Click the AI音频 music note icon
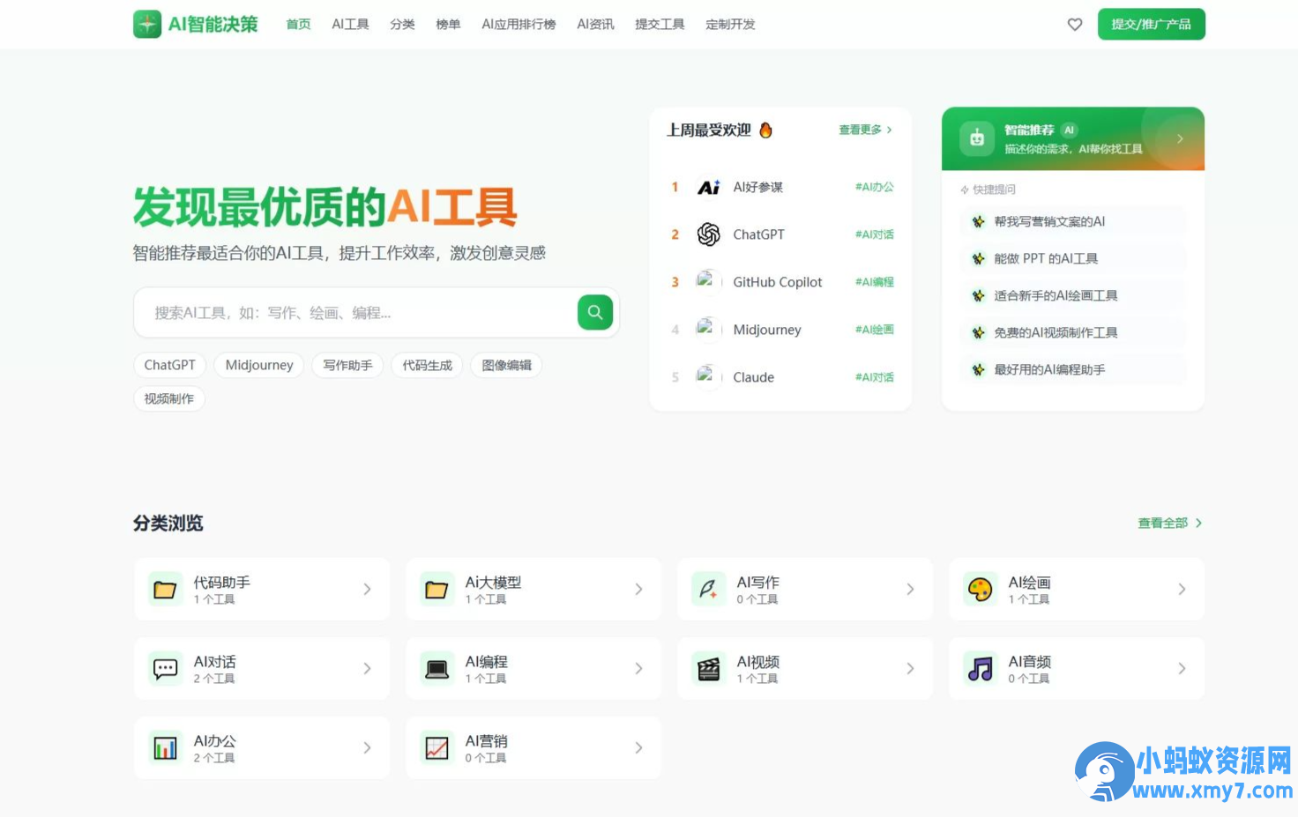This screenshot has width=1298, height=817. pyautogui.click(x=979, y=668)
